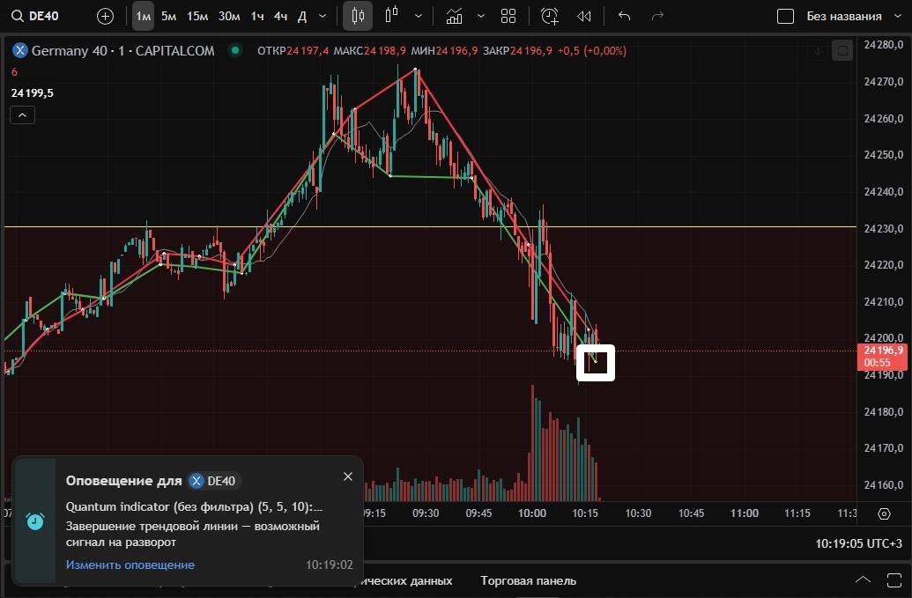Open the layout setup square icon
Viewport: 912px width, 598px height.
click(785, 16)
